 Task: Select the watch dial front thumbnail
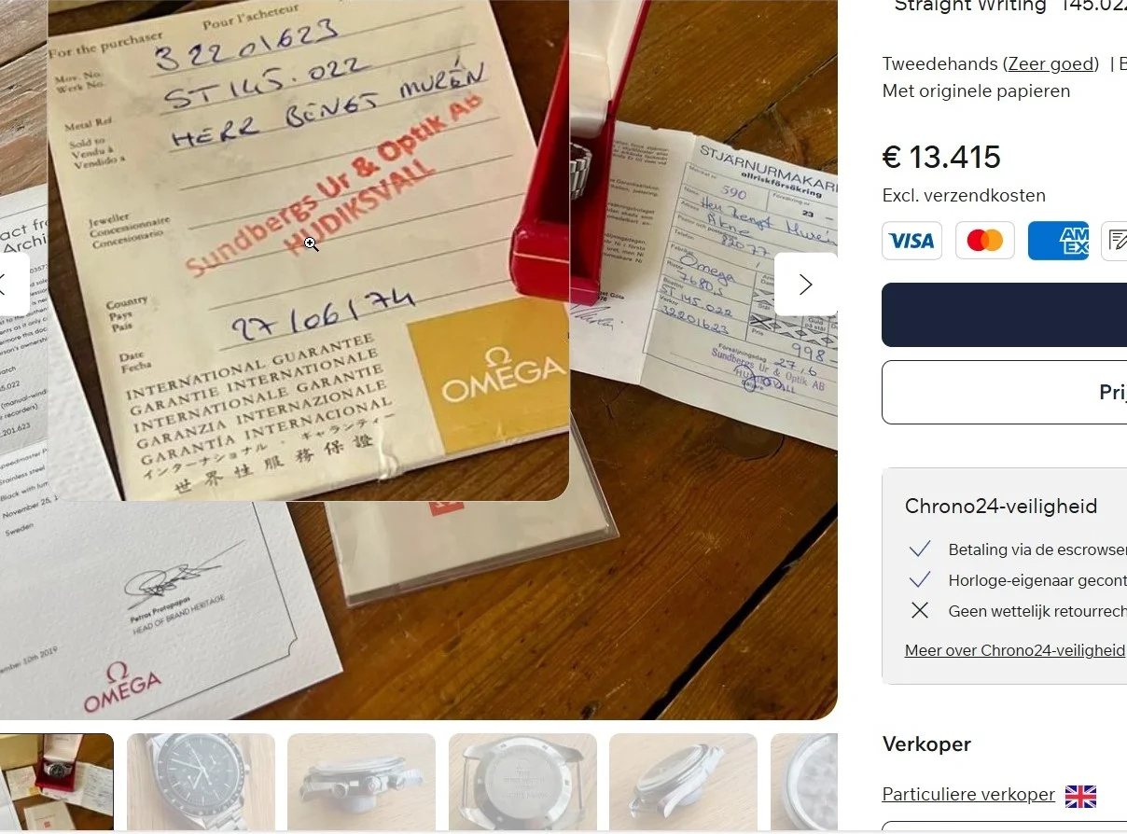[201, 782]
